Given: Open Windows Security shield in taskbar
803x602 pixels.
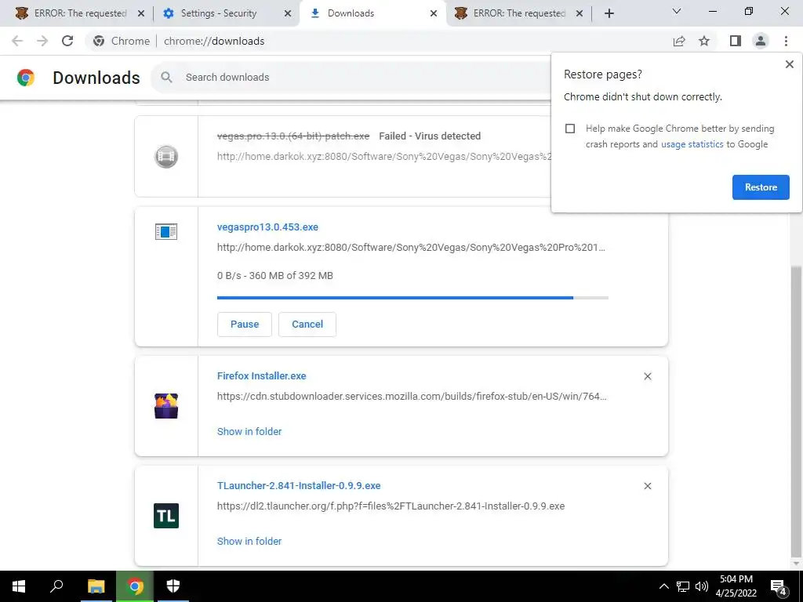Looking at the screenshot, I should click(173, 586).
